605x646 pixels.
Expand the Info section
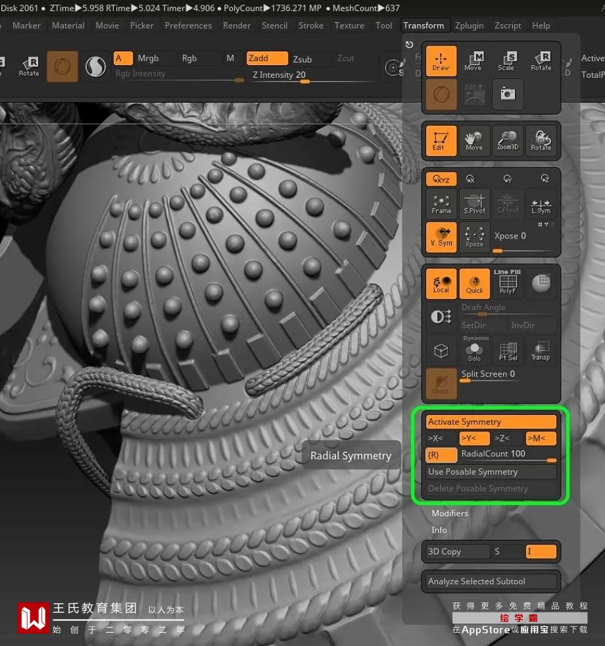pos(439,530)
